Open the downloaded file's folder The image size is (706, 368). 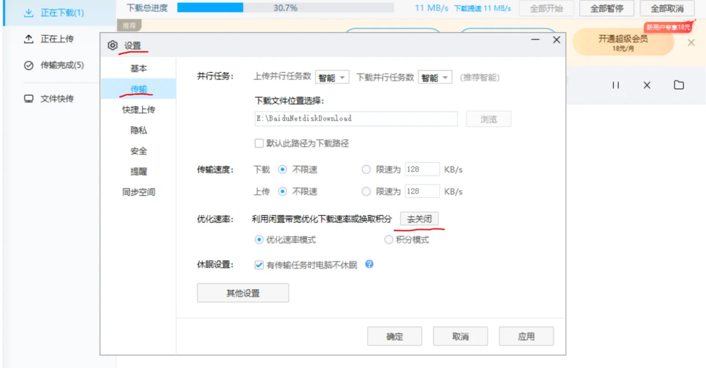click(x=678, y=84)
